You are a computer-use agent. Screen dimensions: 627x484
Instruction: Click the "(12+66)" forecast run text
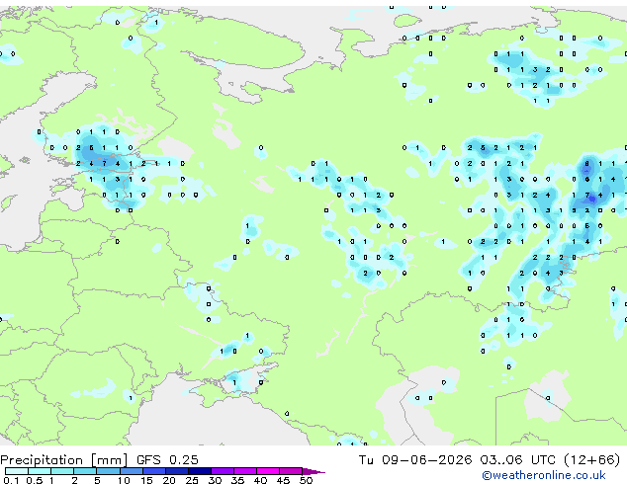pyautogui.click(x=591, y=460)
